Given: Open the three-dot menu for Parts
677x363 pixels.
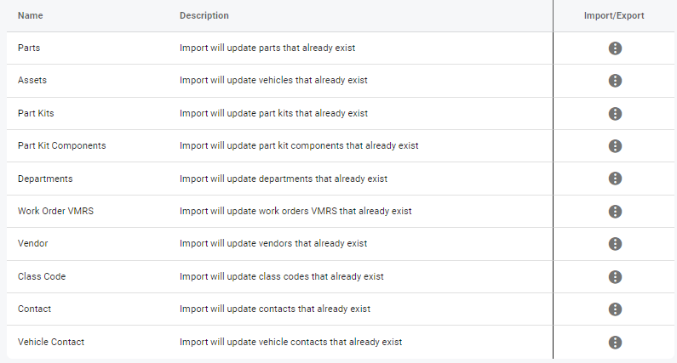Looking at the screenshot, I should coord(615,48).
